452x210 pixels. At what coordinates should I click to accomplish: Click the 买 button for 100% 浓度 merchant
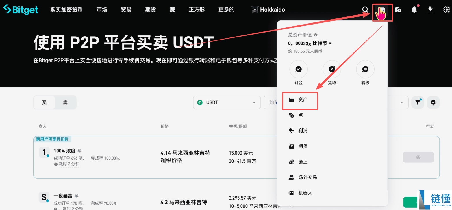tap(418, 157)
